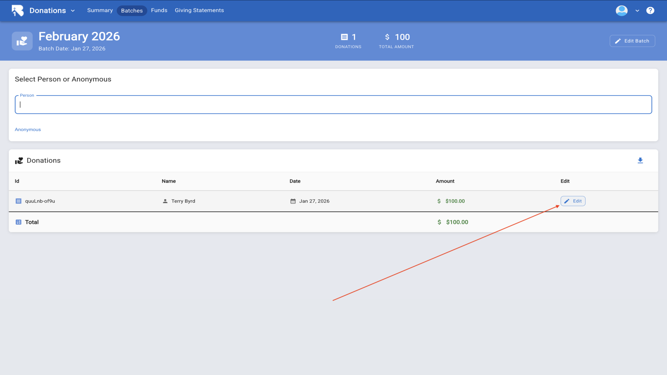Click the Edit Batch button
The height and width of the screenshot is (375, 667).
632,41
